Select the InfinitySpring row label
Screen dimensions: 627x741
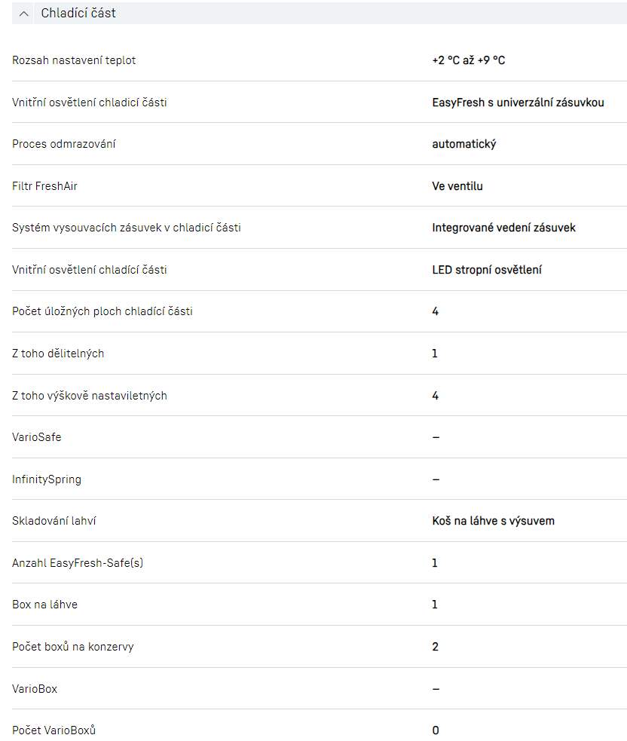pyautogui.click(x=47, y=479)
